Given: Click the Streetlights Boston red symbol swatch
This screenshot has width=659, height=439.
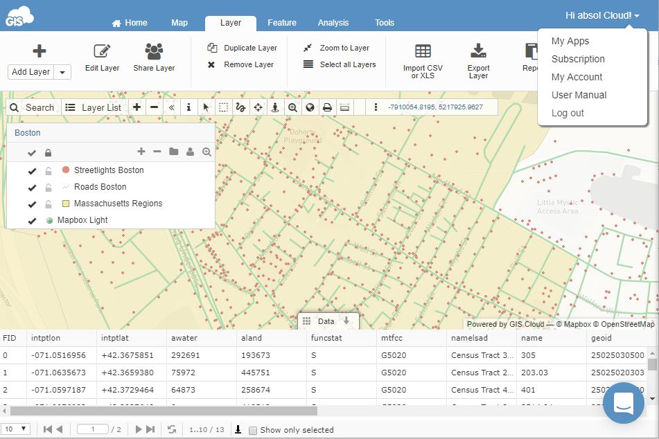Looking at the screenshot, I should coord(66,170).
